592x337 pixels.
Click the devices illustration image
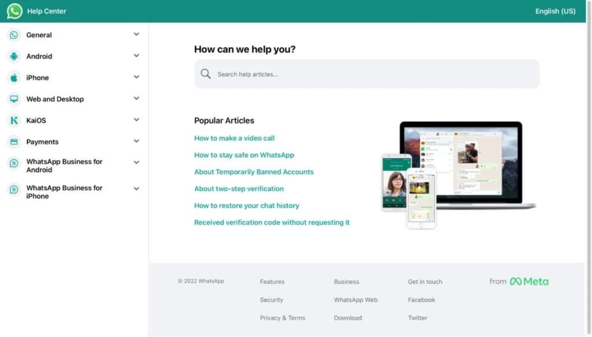(x=458, y=175)
